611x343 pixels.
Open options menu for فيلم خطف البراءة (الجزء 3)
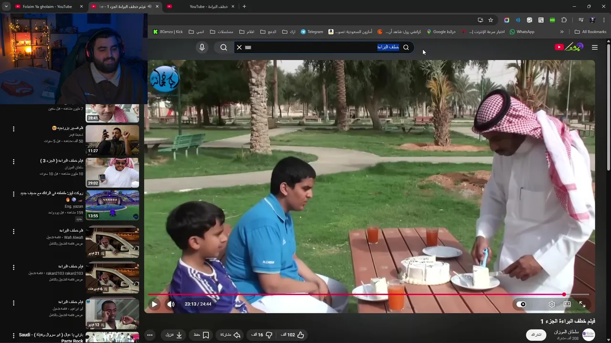click(x=13, y=161)
